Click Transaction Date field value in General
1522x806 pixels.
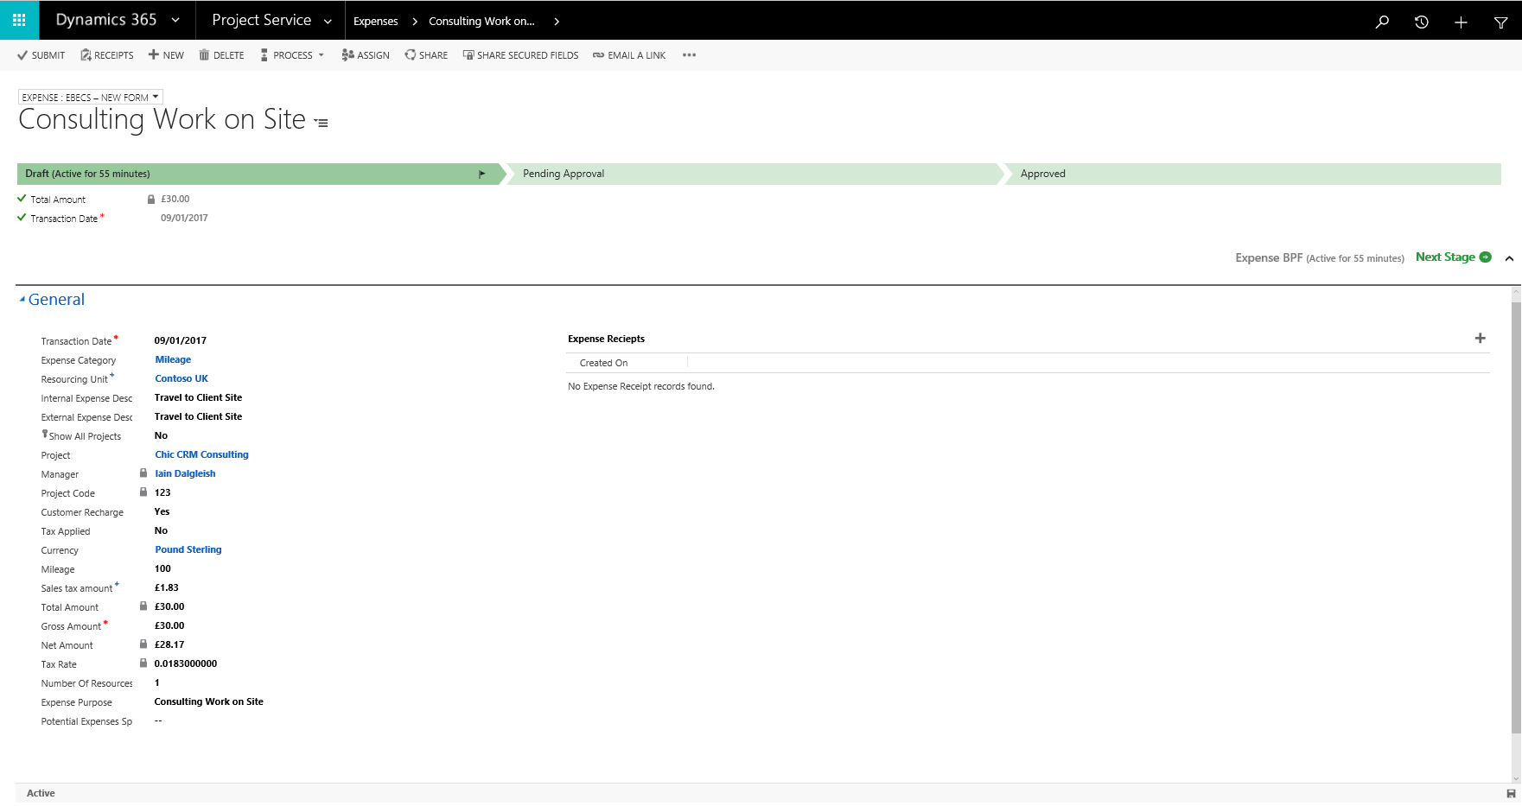click(x=181, y=340)
